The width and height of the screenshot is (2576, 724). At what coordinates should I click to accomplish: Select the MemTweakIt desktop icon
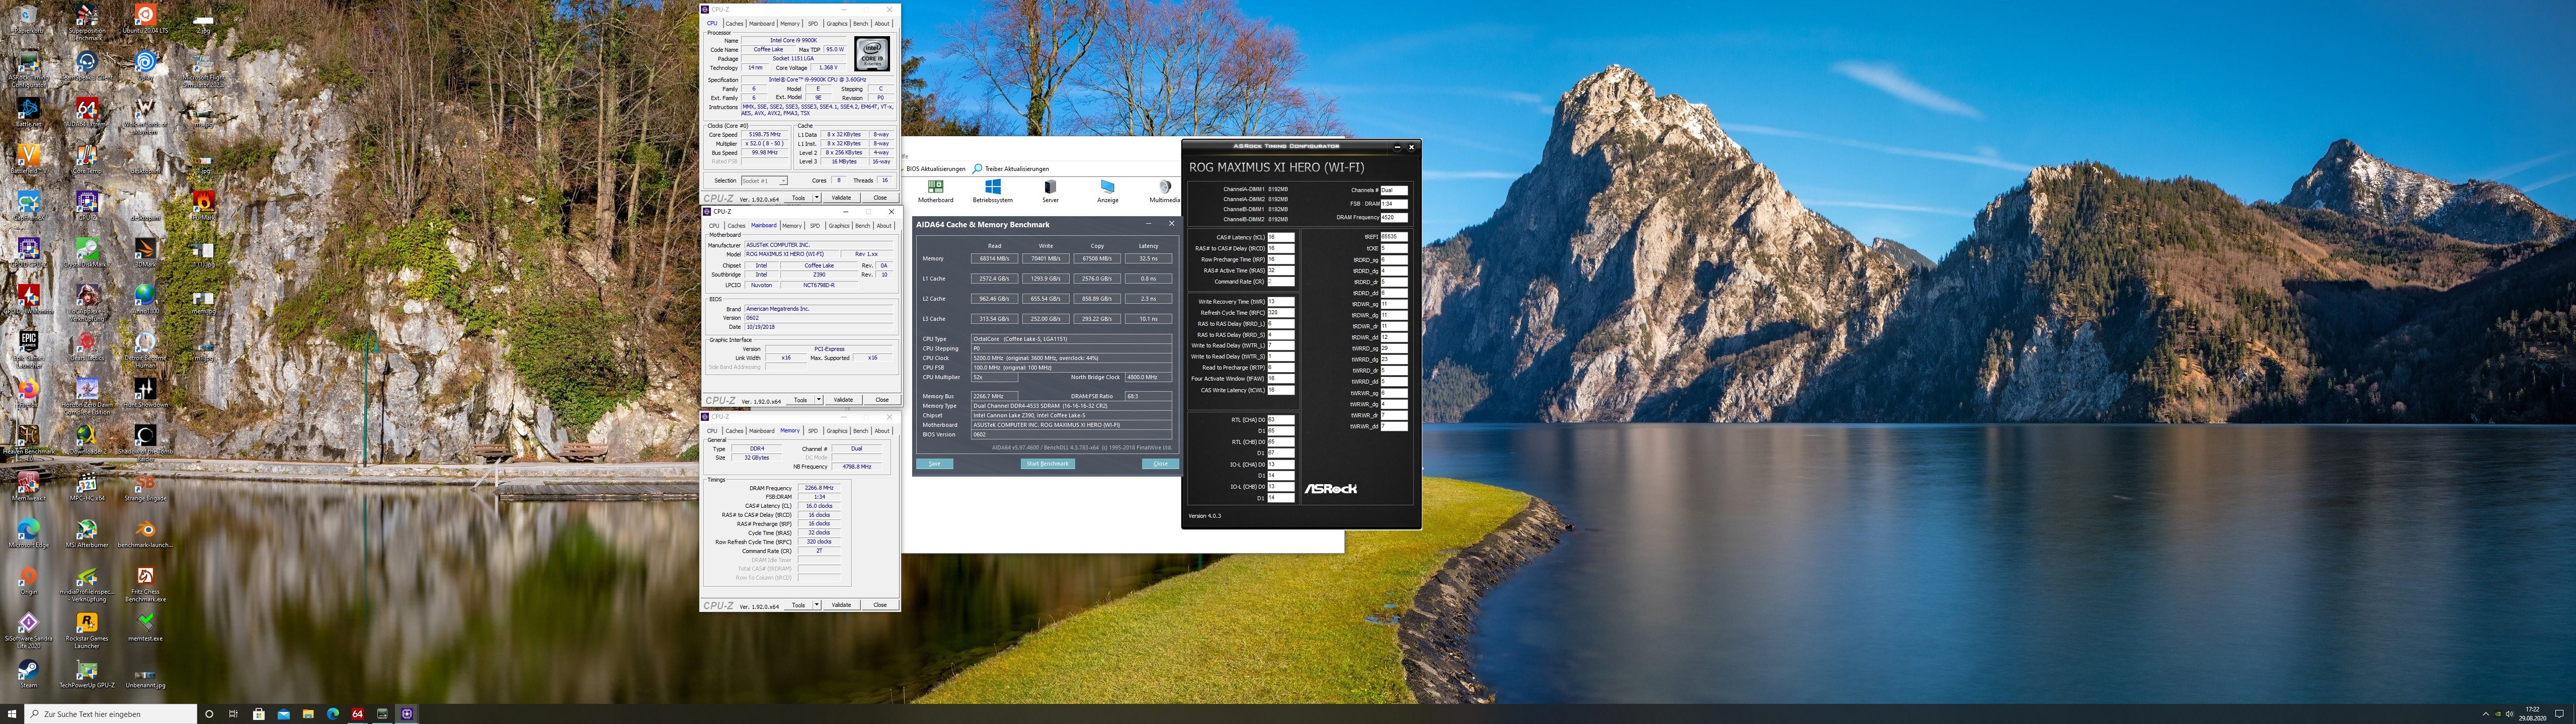[x=28, y=486]
